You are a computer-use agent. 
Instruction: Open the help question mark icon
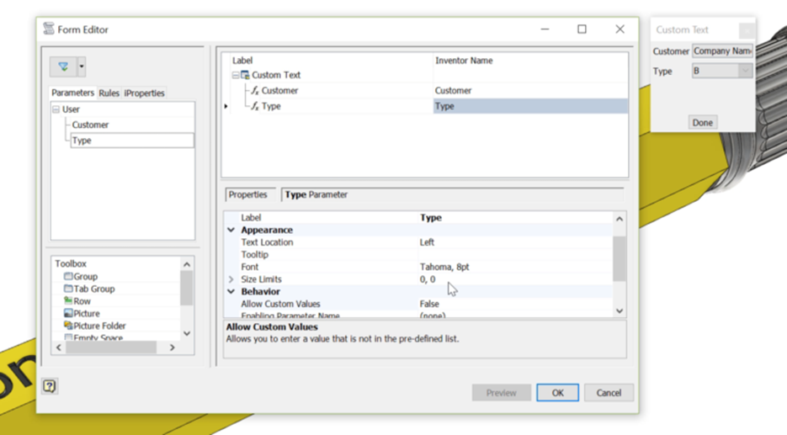[49, 386]
